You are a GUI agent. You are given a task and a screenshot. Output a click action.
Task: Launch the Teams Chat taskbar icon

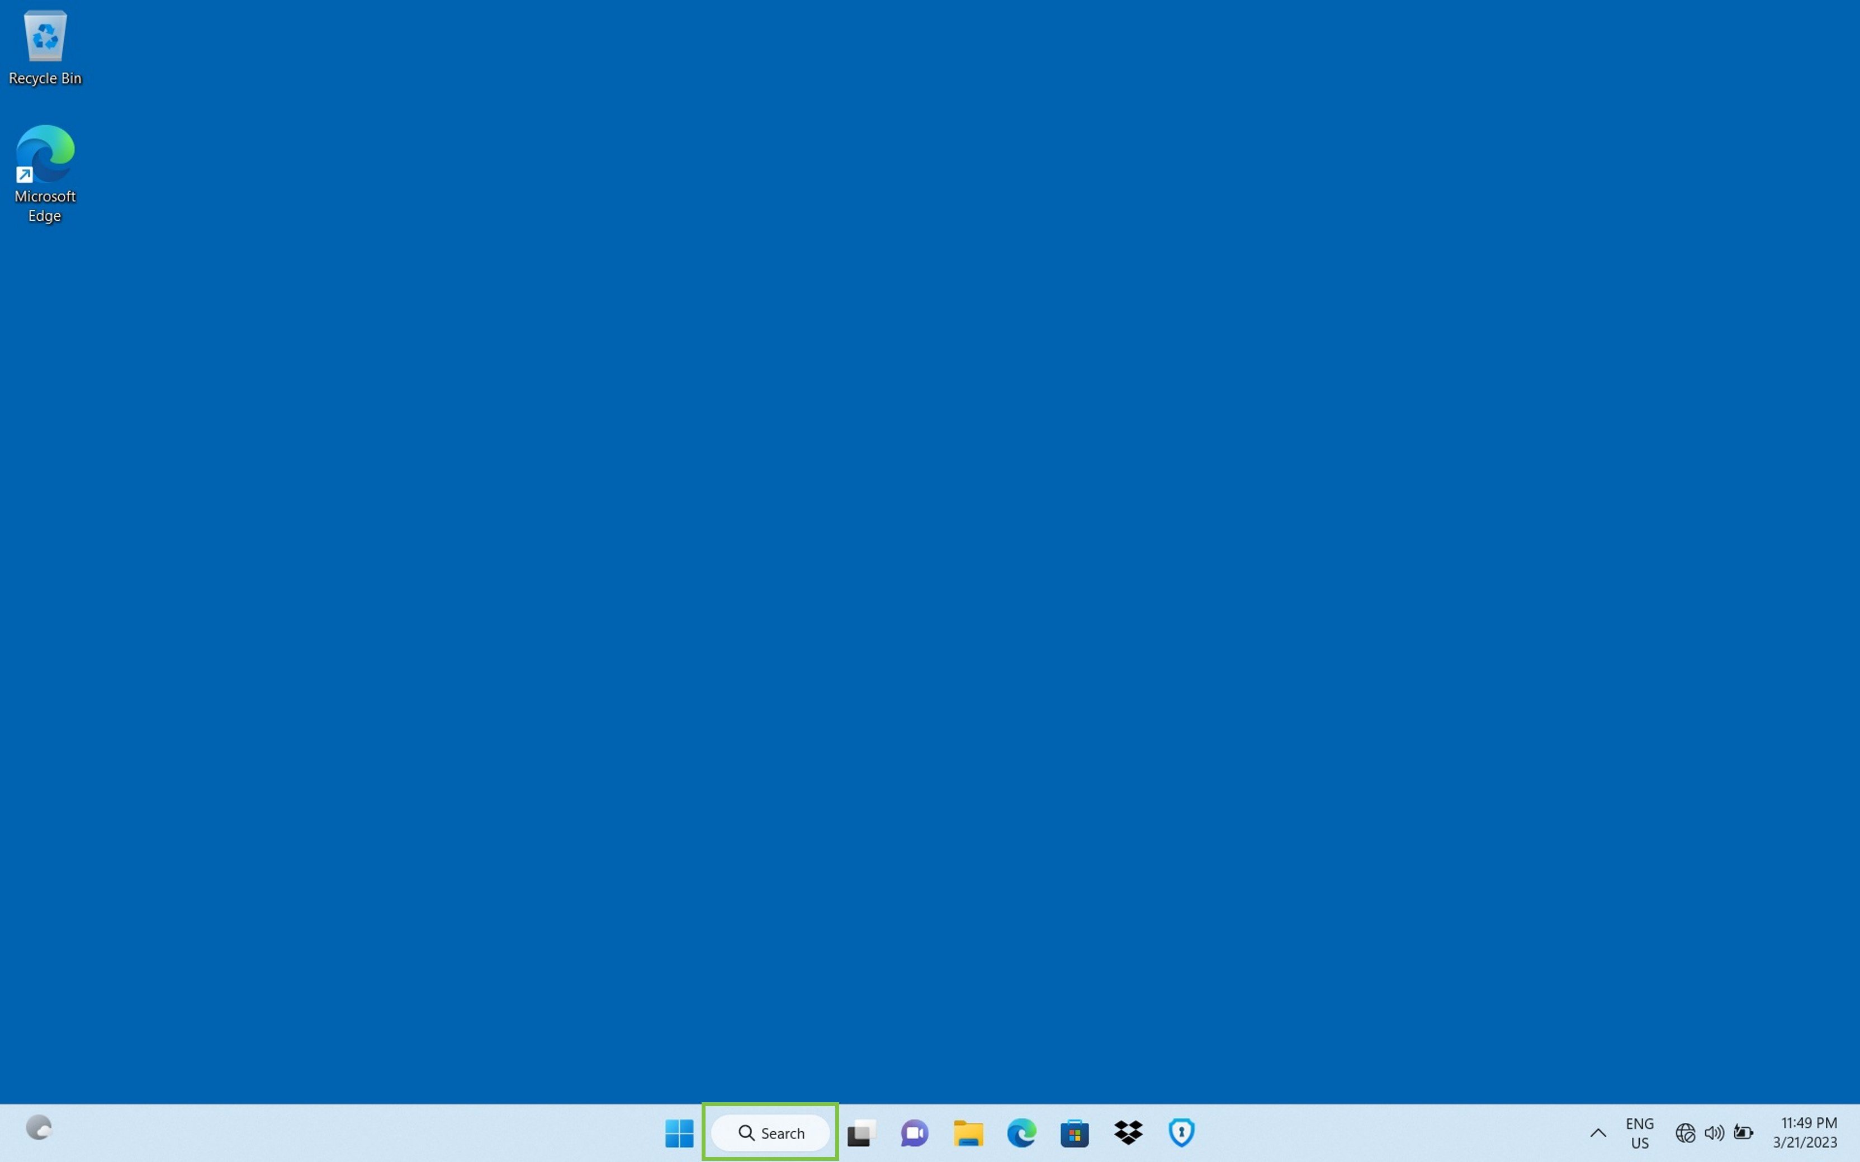tap(915, 1133)
